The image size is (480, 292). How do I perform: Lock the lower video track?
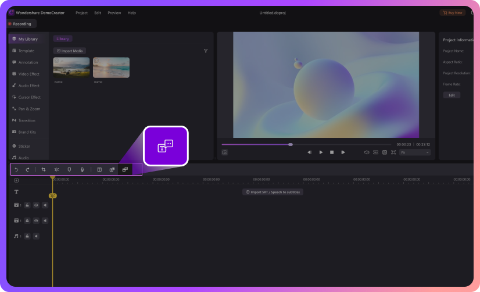27,220
